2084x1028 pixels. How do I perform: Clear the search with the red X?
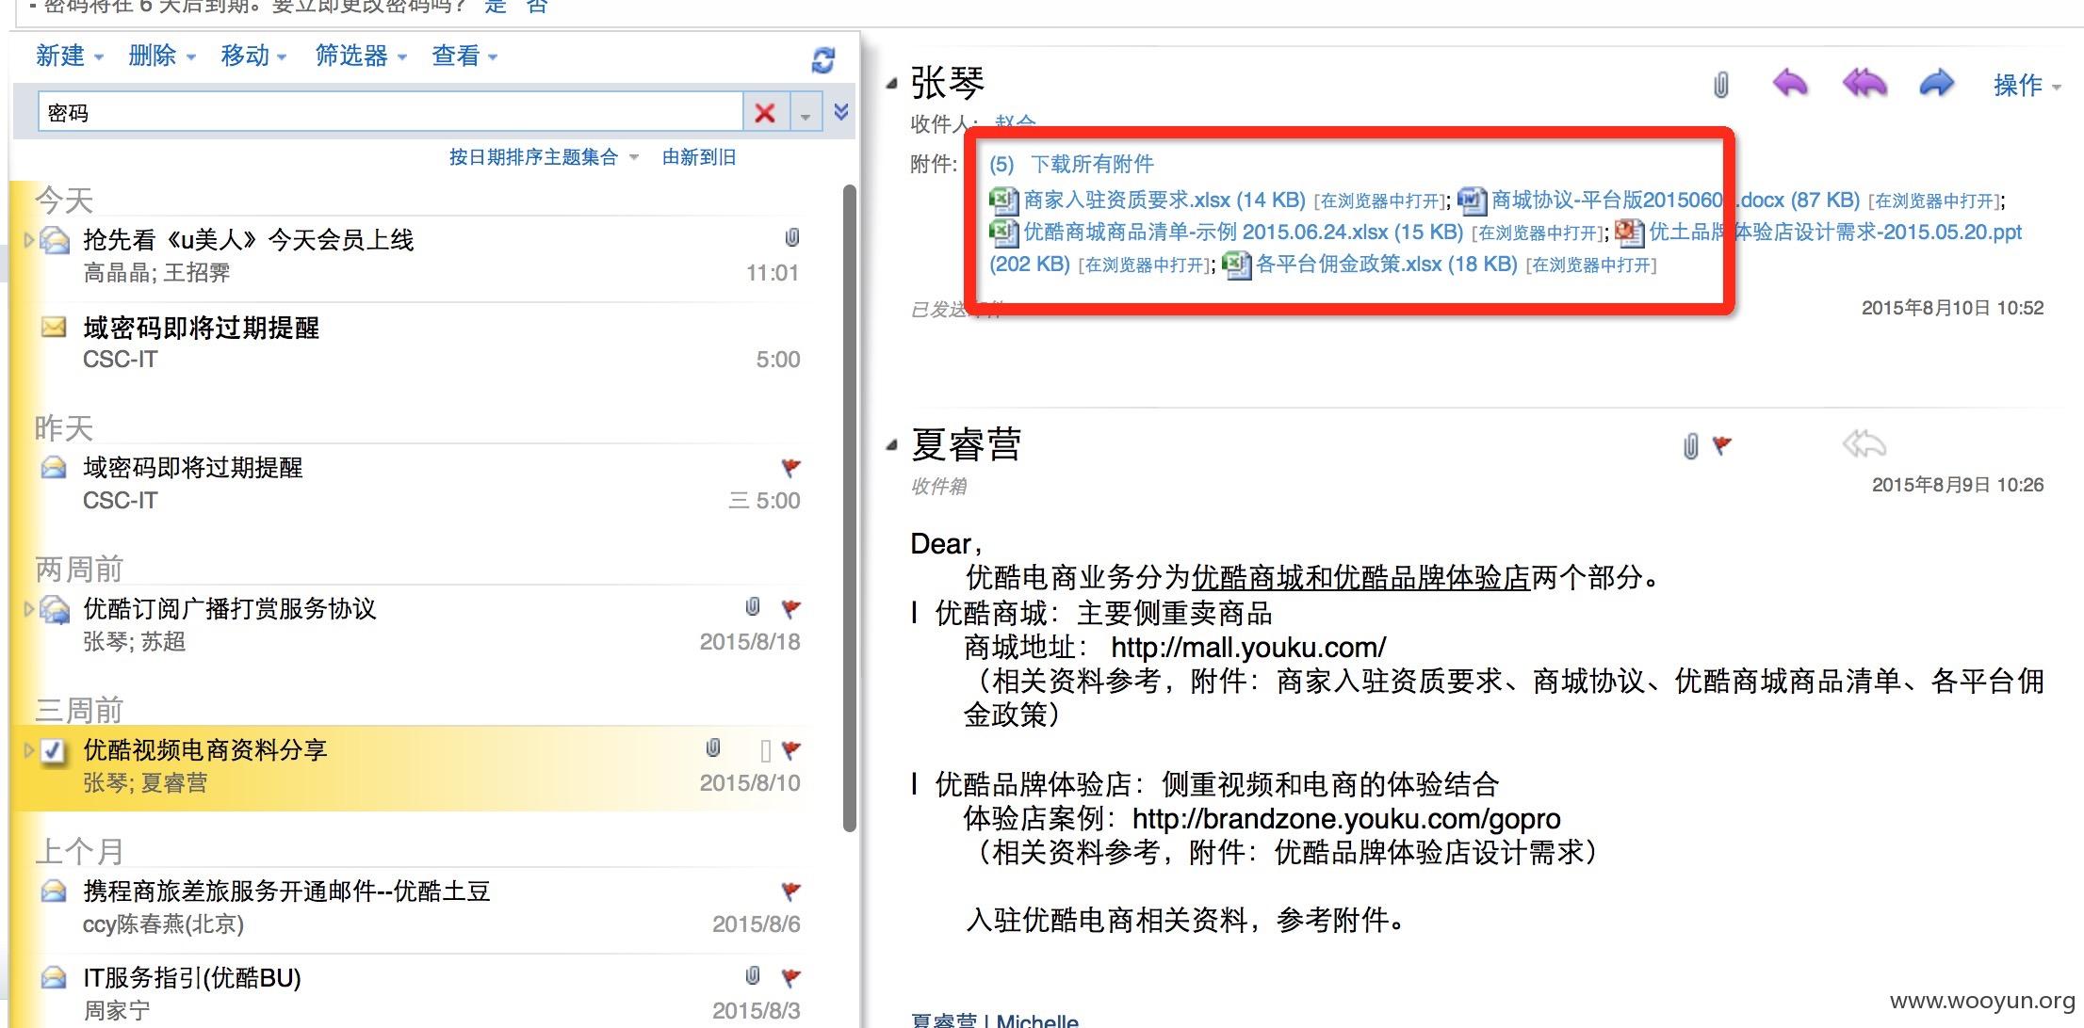click(x=765, y=113)
